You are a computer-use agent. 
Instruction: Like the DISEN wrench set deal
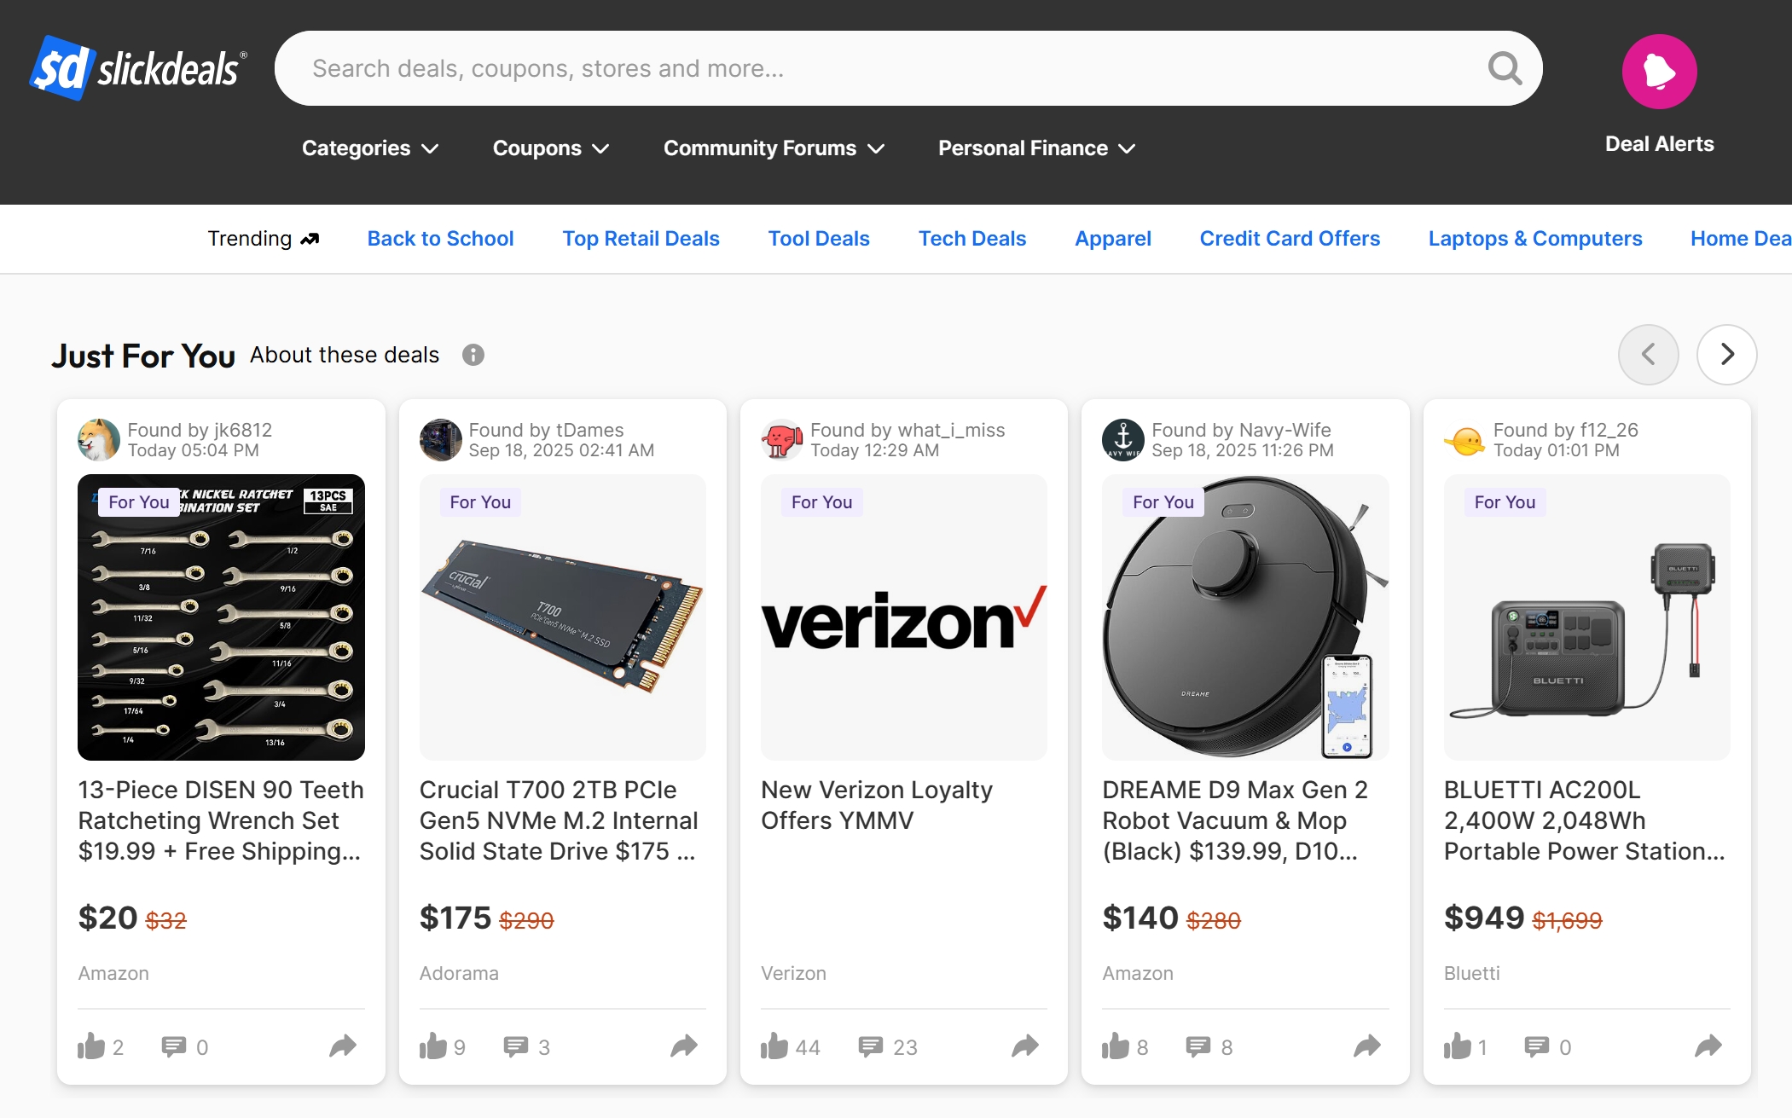coord(91,1046)
